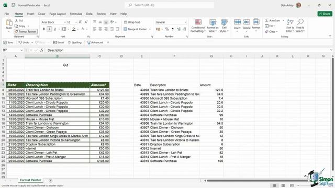Increase indent icon
The height and width of the screenshot is (188, 335).
[117, 29]
